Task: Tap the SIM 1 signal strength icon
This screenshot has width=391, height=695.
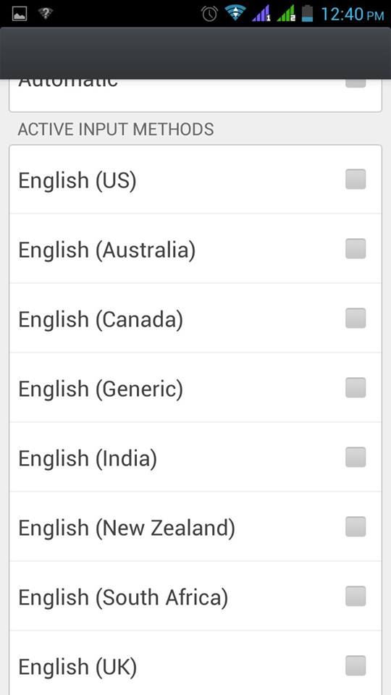Action: pos(261,14)
